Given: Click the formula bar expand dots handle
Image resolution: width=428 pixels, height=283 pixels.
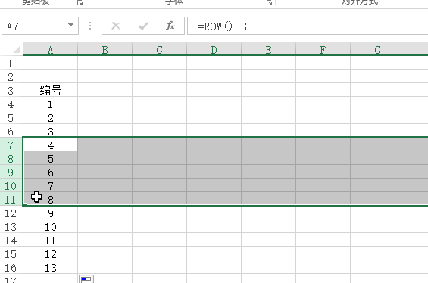Looking at the screenshot, I should 90,26.
